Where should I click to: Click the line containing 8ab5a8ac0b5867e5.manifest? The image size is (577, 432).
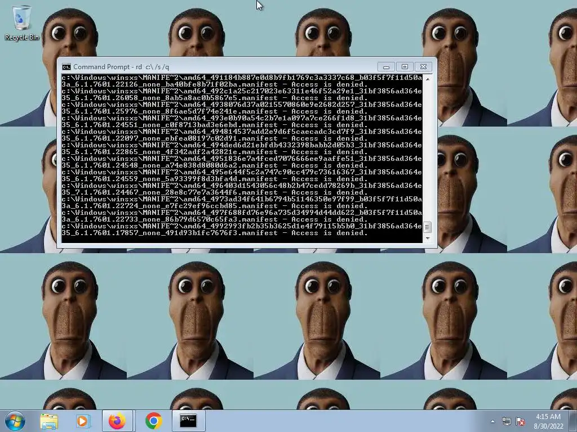pyautogui.click(x=215, y=98)
